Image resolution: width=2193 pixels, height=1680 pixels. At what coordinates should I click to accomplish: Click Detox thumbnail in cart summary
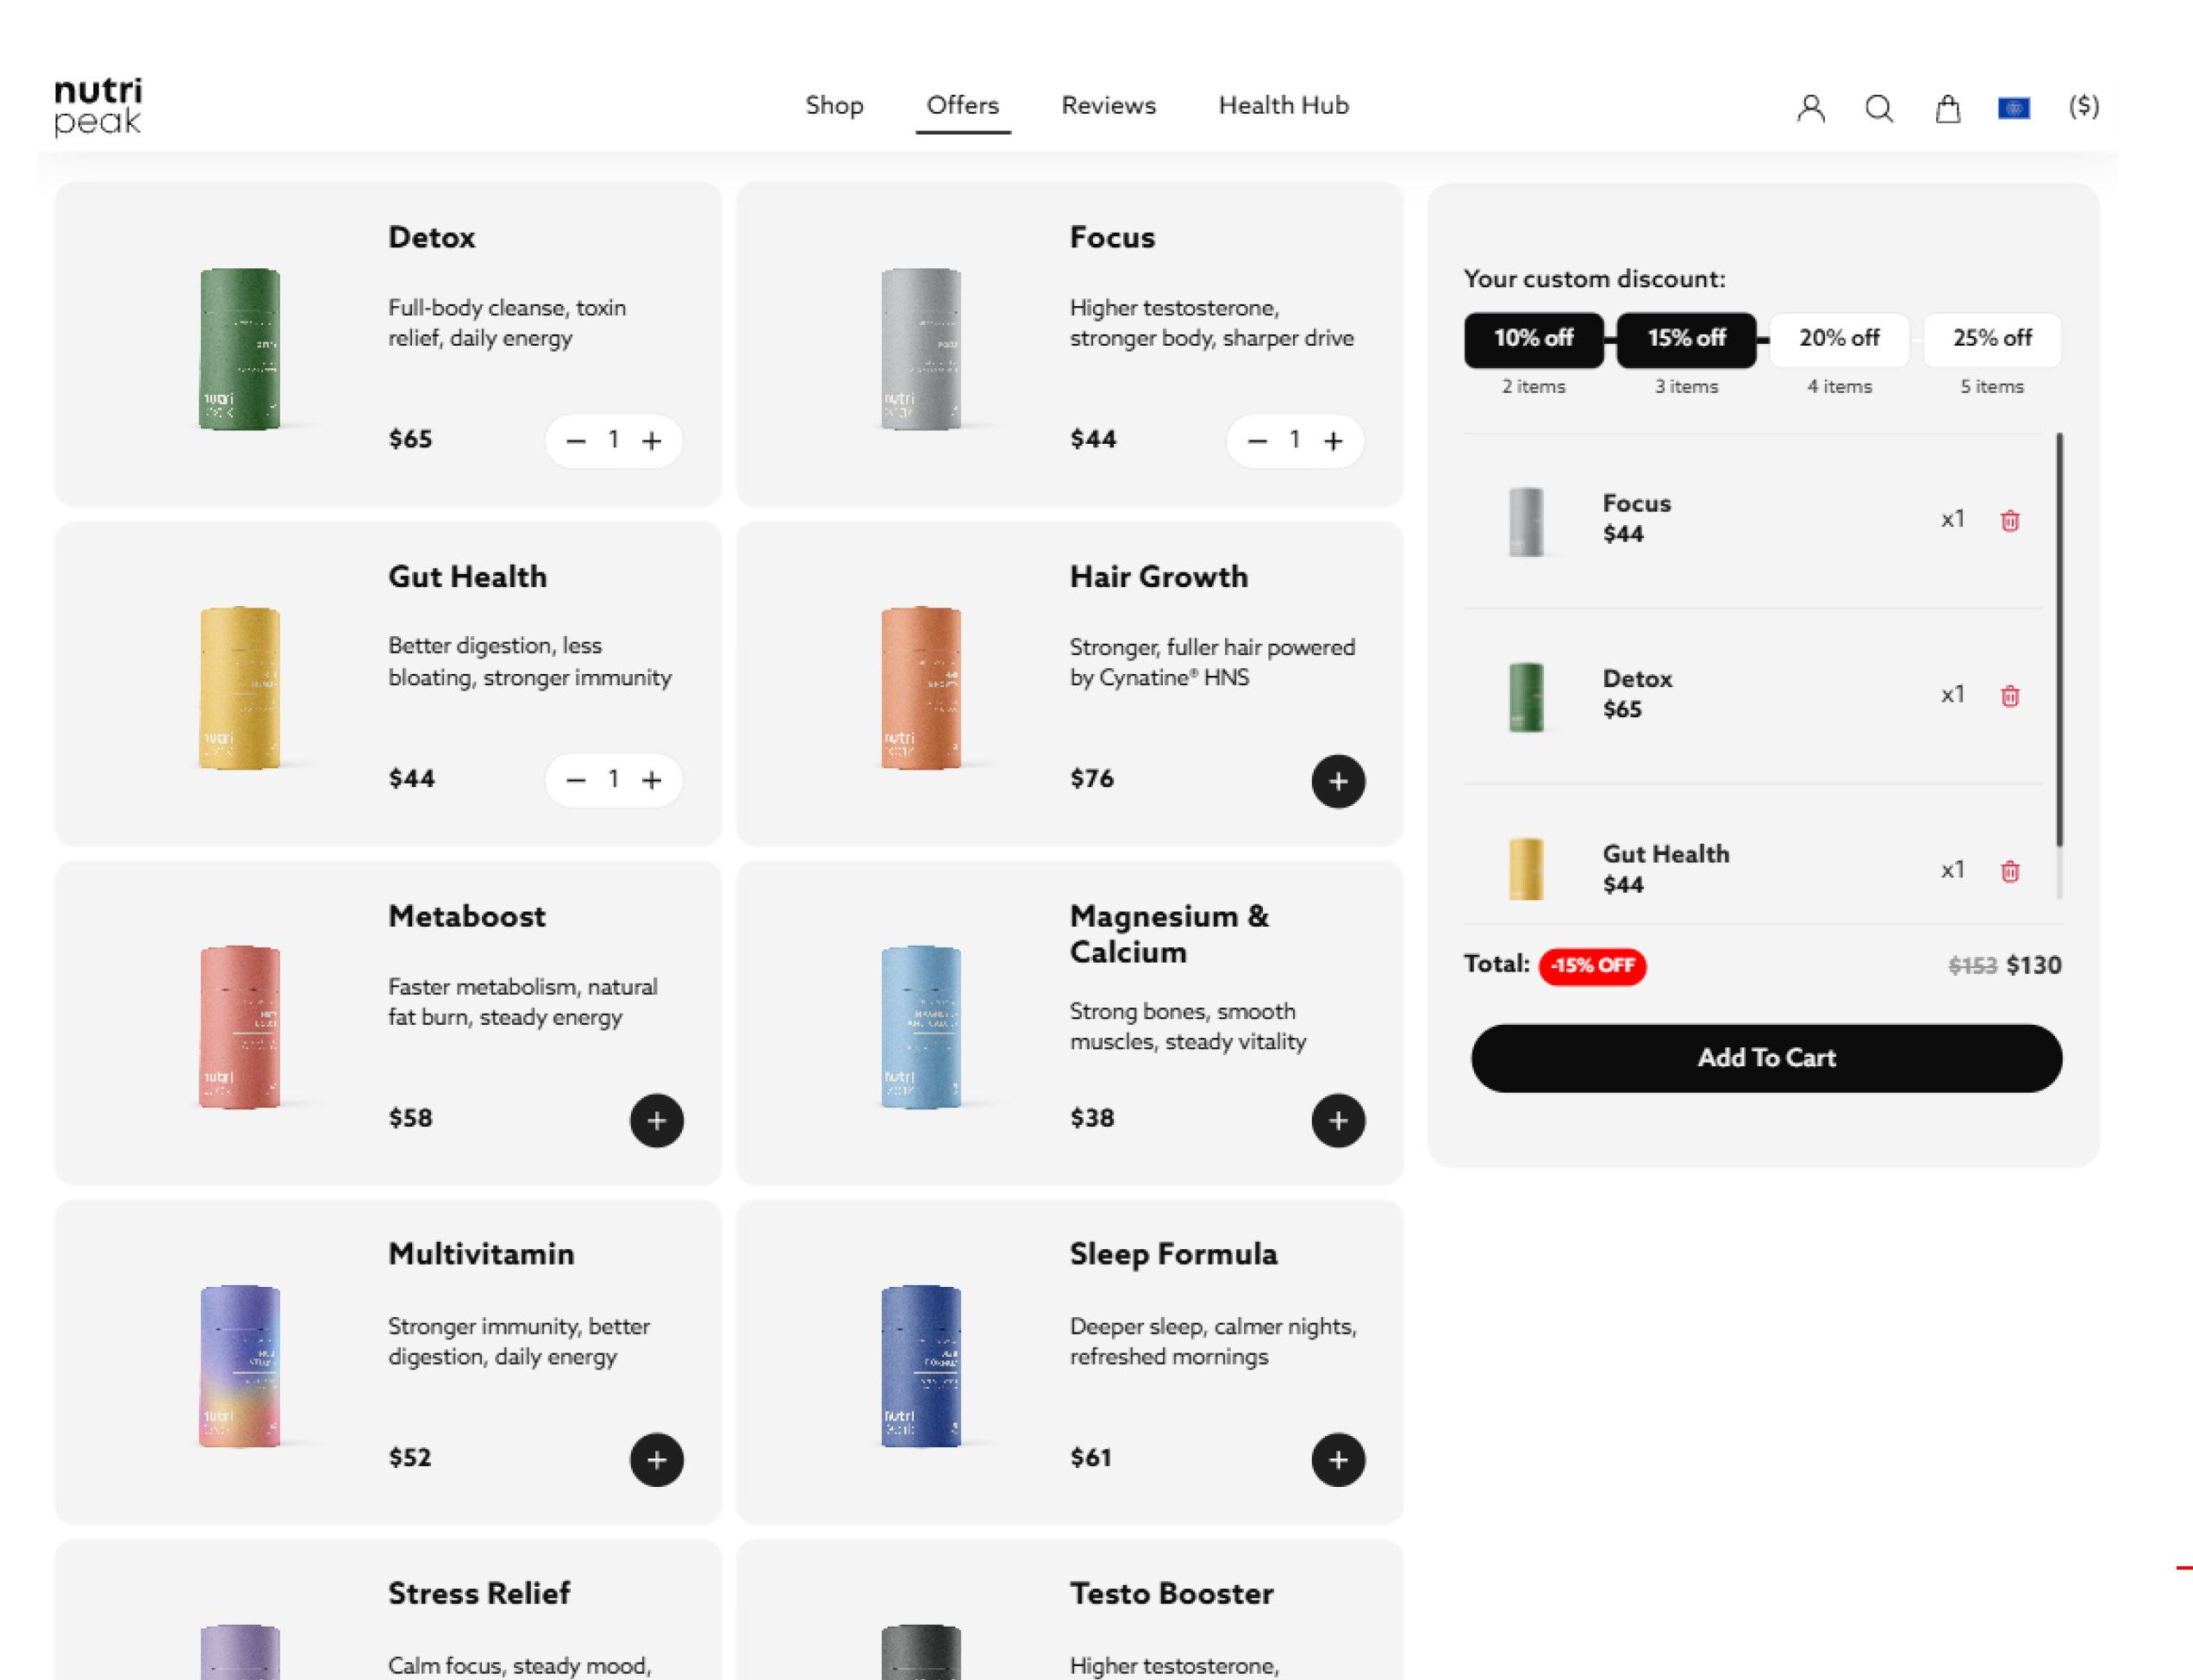tap(1525, 696)
